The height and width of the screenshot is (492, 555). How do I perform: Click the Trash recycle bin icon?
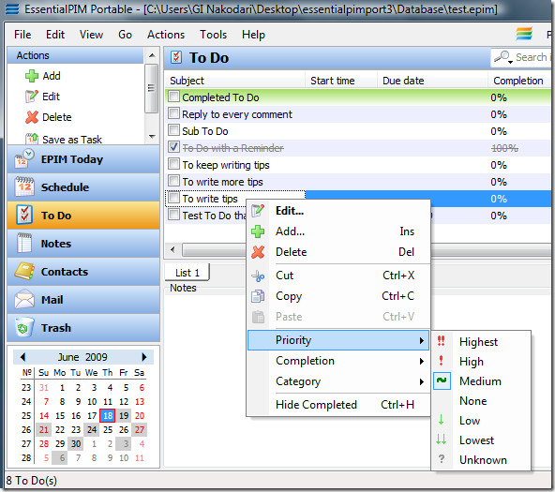pos(24,327)
